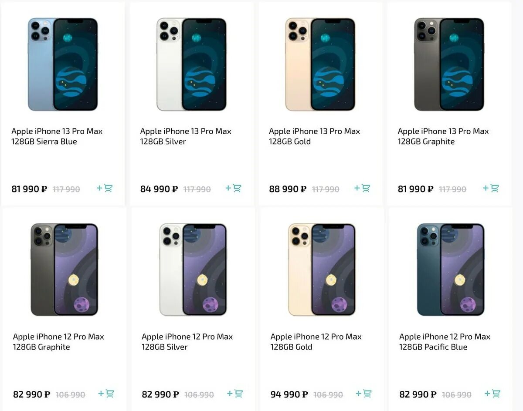Add iPhone 12 Pro Max Silver to cart
Image resolution: width=523 pixels, height=411 pixels.
pyautogui.click(x=235, y=394)
